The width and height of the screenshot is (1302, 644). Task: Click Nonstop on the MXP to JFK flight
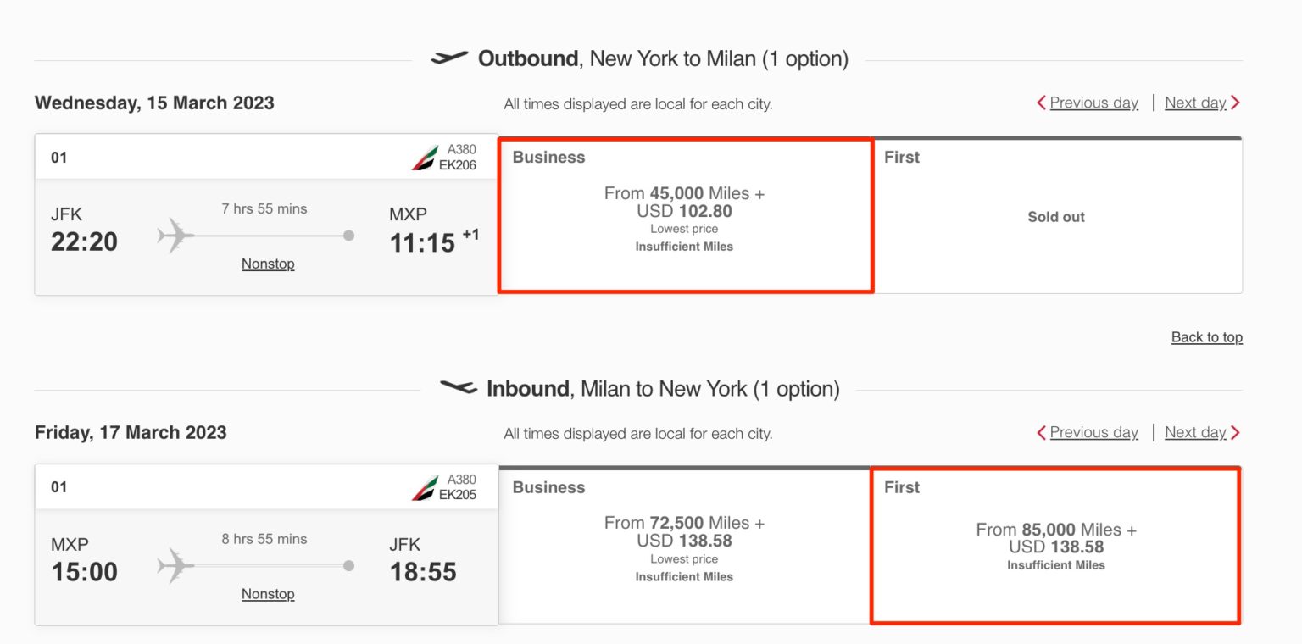pyautogui.click(x=268, y=594)
